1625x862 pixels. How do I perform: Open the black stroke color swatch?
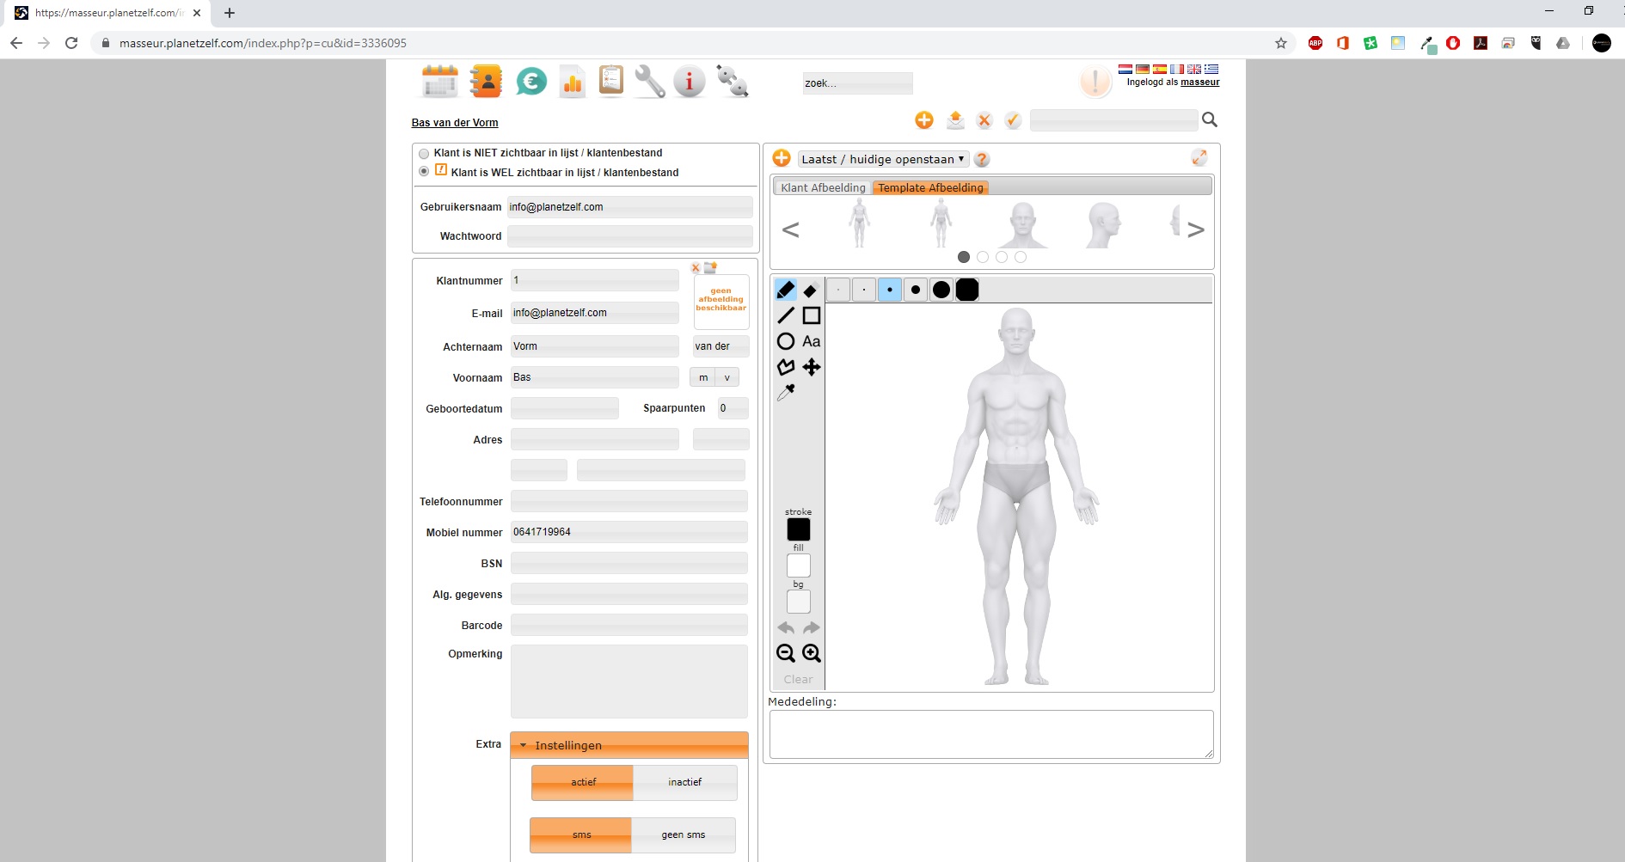click(798, 529)
